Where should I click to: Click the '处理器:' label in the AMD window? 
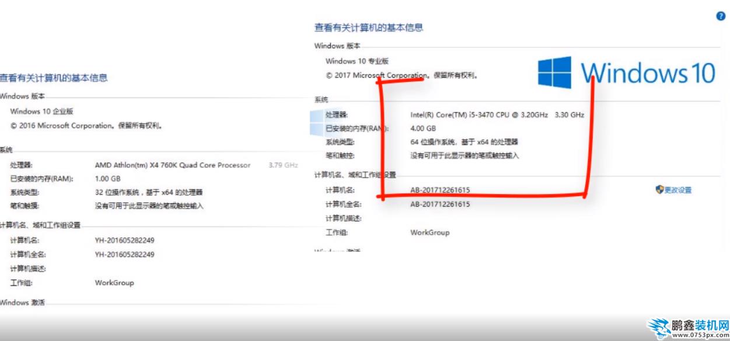click(x=21, y=165)
